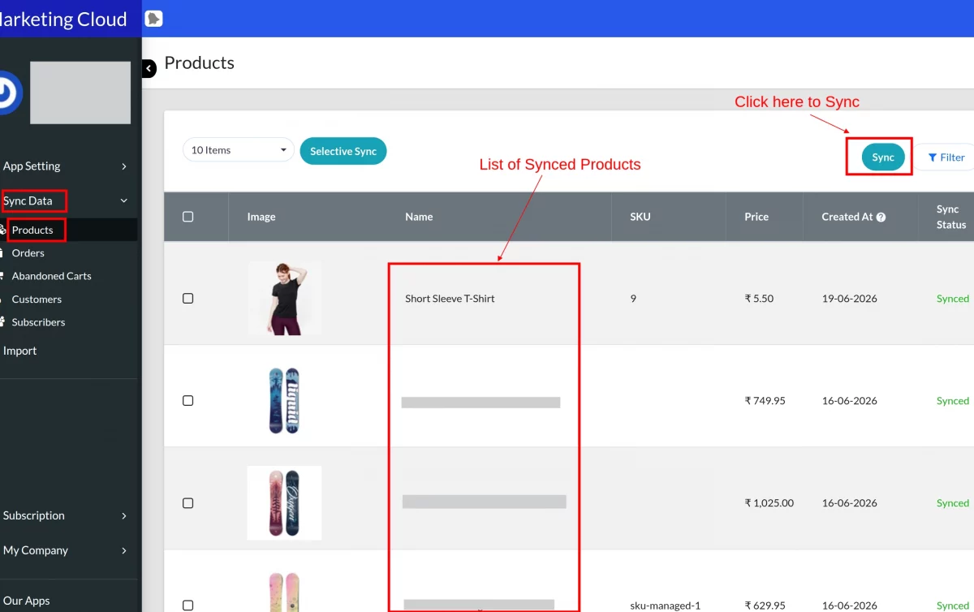Sort by the Created At column header
Screen dimensions: 974x612
847,217
